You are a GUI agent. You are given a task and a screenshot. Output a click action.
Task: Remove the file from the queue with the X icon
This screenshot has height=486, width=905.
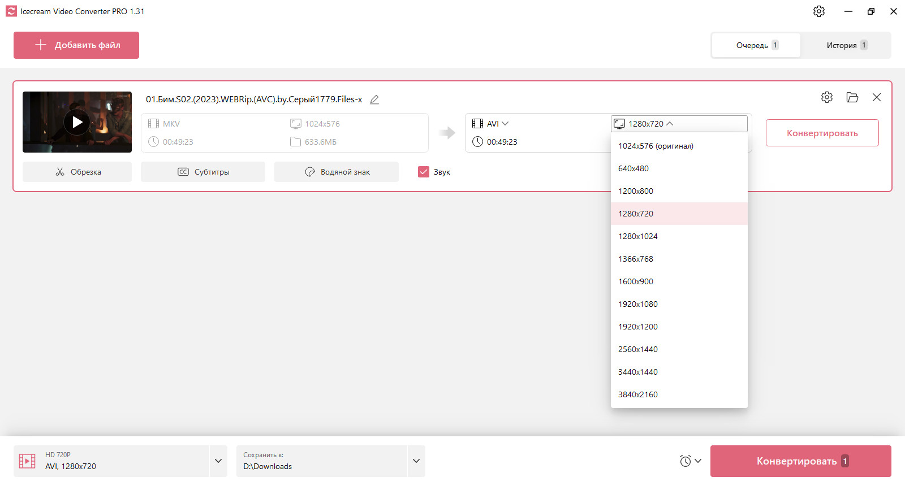877,97
